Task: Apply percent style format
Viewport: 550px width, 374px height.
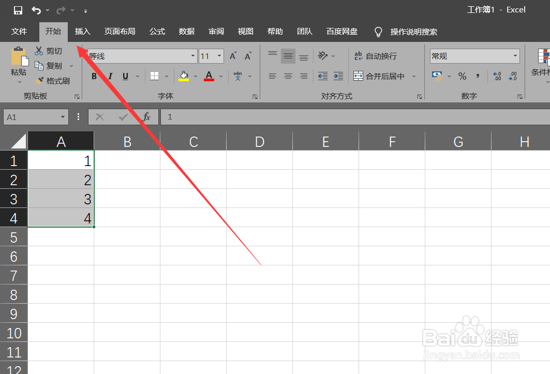Action: pyautogui.click(x=463, y=76)
